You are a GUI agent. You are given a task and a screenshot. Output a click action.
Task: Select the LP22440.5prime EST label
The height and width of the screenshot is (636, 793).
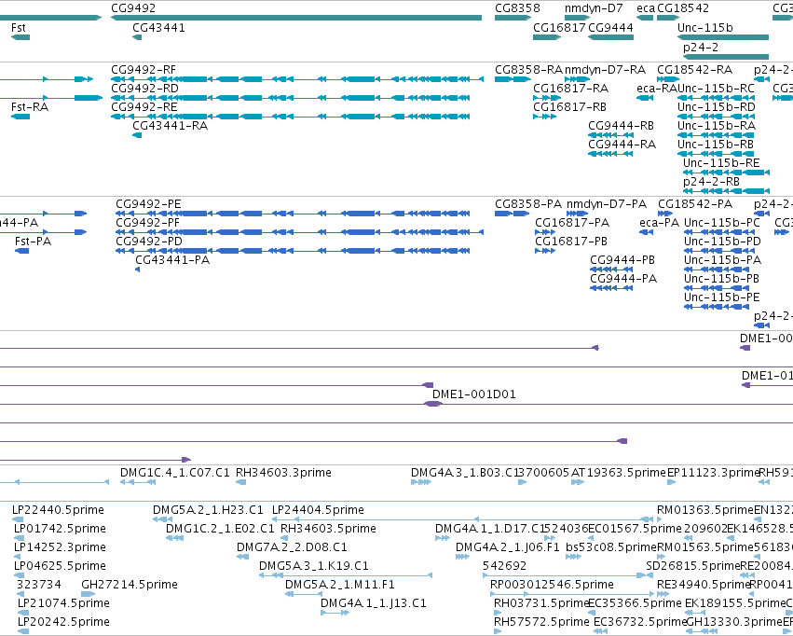[58, 510]
